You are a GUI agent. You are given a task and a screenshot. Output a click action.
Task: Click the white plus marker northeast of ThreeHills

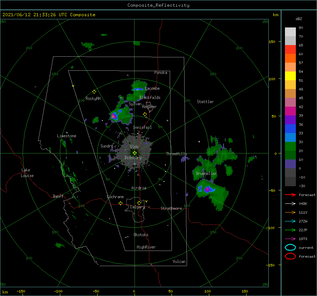[199, 141]
